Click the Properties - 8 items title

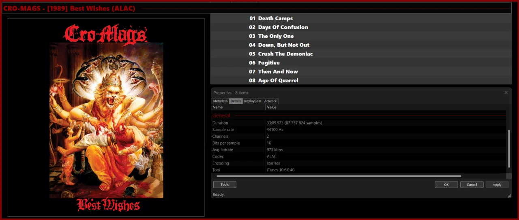231,93
